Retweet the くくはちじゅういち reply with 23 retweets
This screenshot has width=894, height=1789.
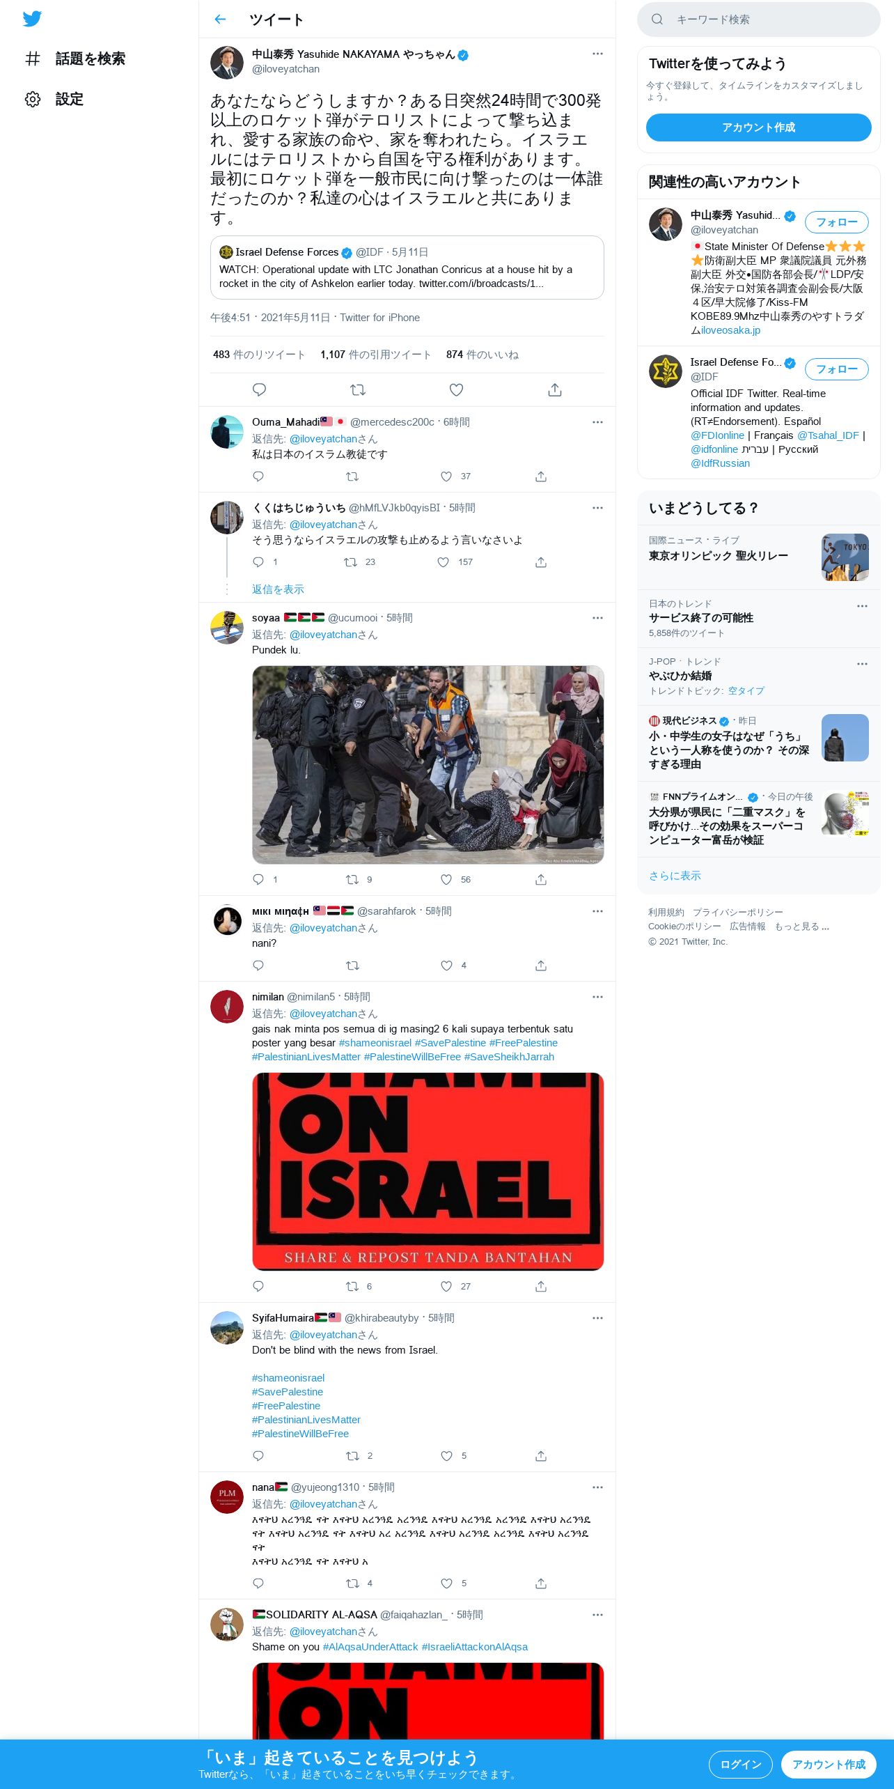pyautogui.click(x=350, y=562)
